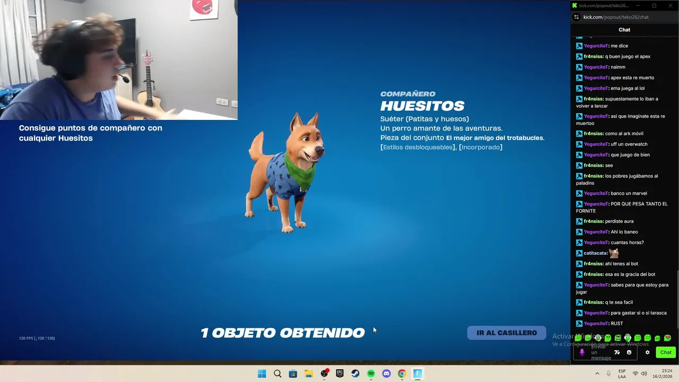The width and height of the screenshot is (679, 382).
Task: Click fr4nsiss on 'perdiste aura' message
Action: (x=594, y=221)
